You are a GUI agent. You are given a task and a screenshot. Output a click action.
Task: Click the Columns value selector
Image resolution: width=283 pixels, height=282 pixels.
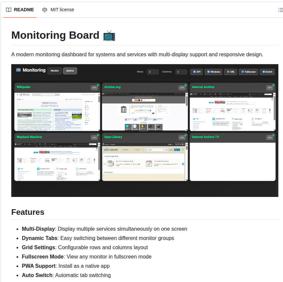coord(181,71)
